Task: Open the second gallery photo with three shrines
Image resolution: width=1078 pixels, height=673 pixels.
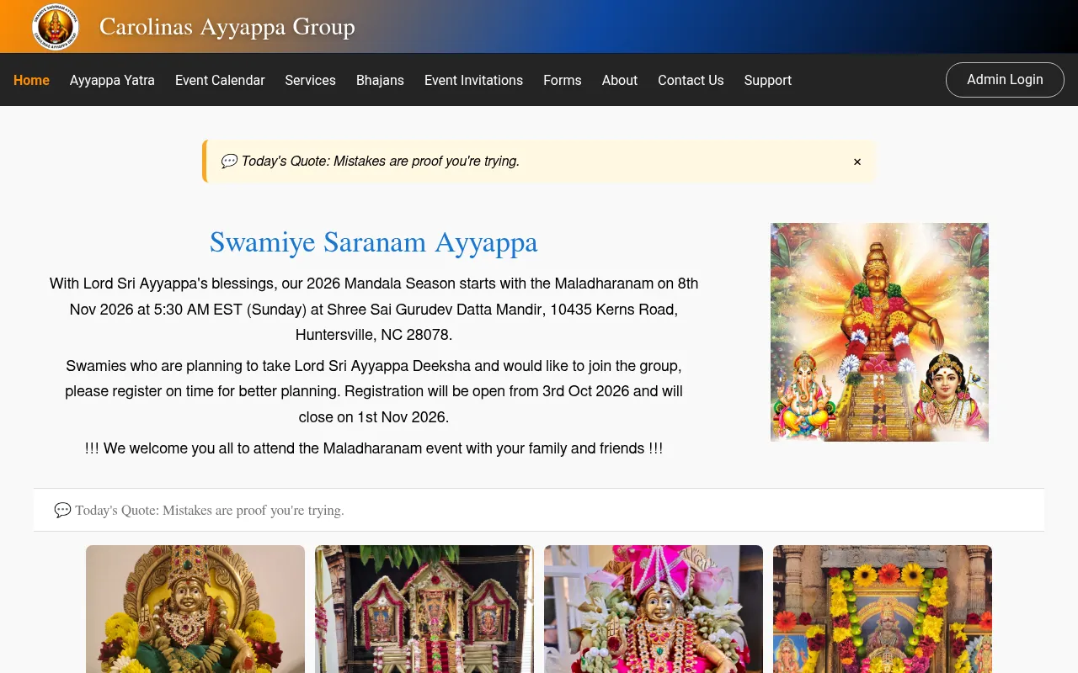Action: [x=424, y=609]
